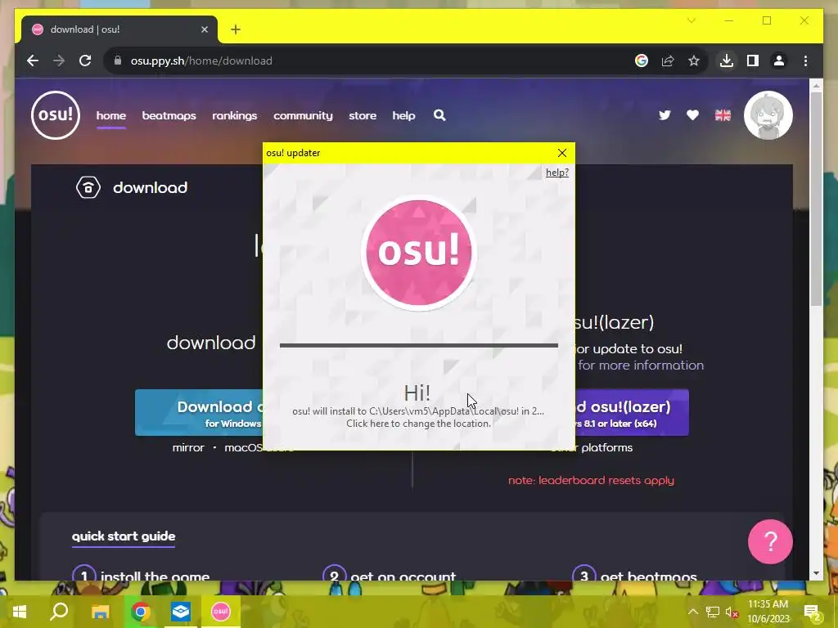The height and width of the screenshot is (628, 838).
Task: Open the help nav menu item
Action: tap(403, 115)
